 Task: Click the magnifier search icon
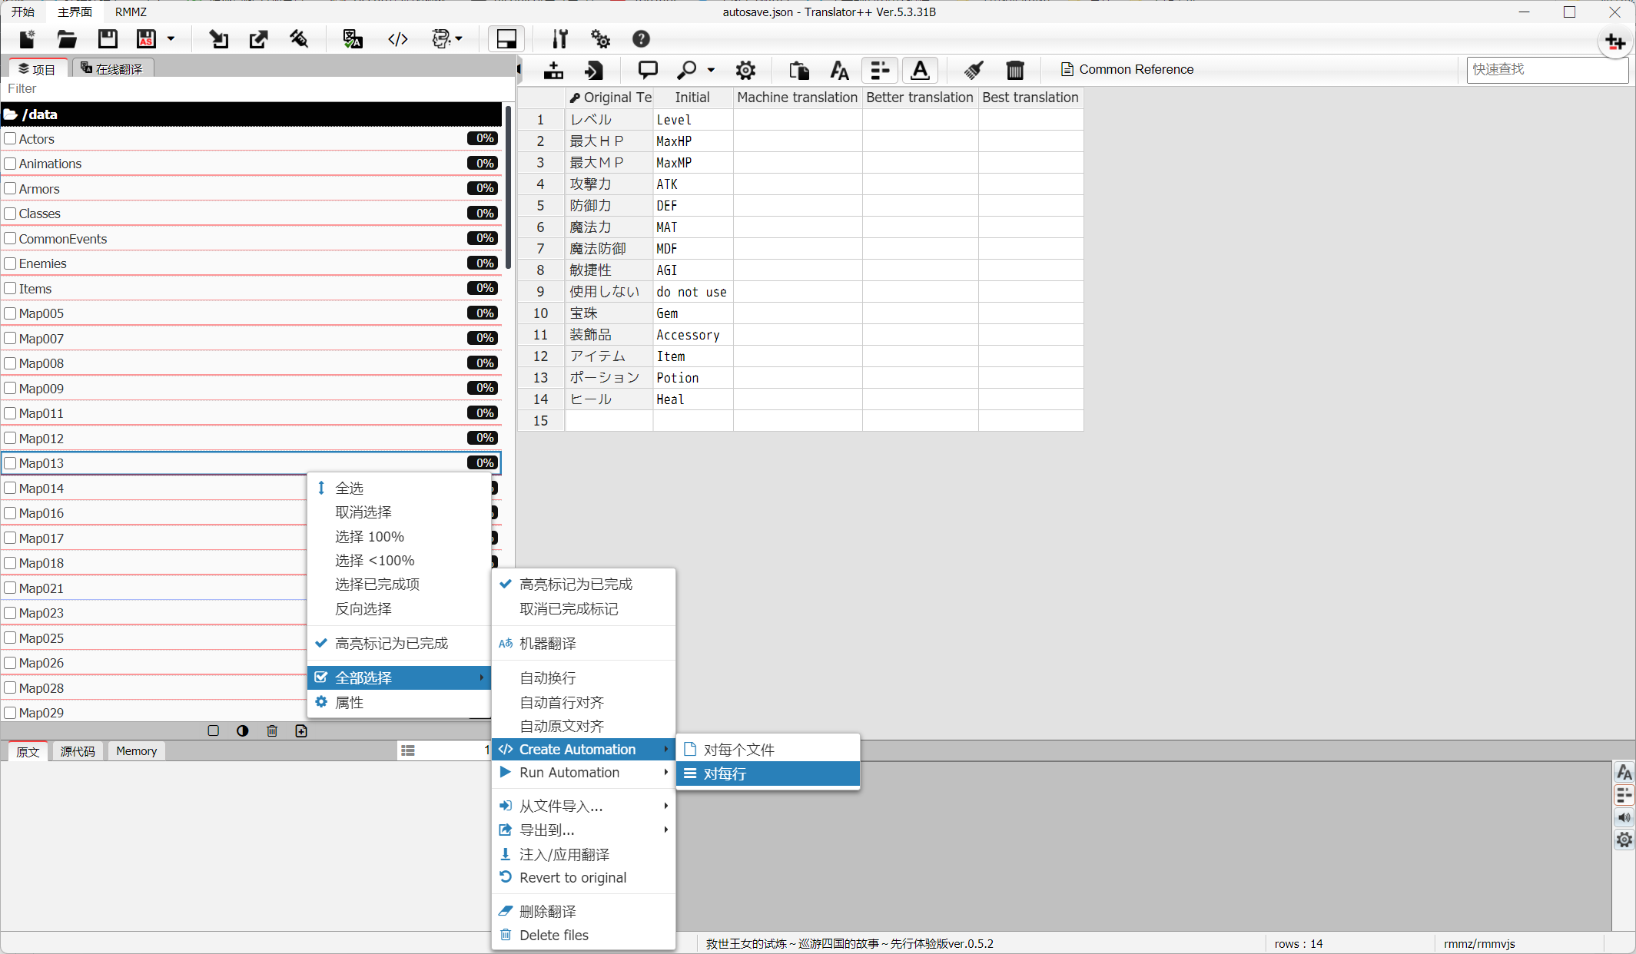686,70
